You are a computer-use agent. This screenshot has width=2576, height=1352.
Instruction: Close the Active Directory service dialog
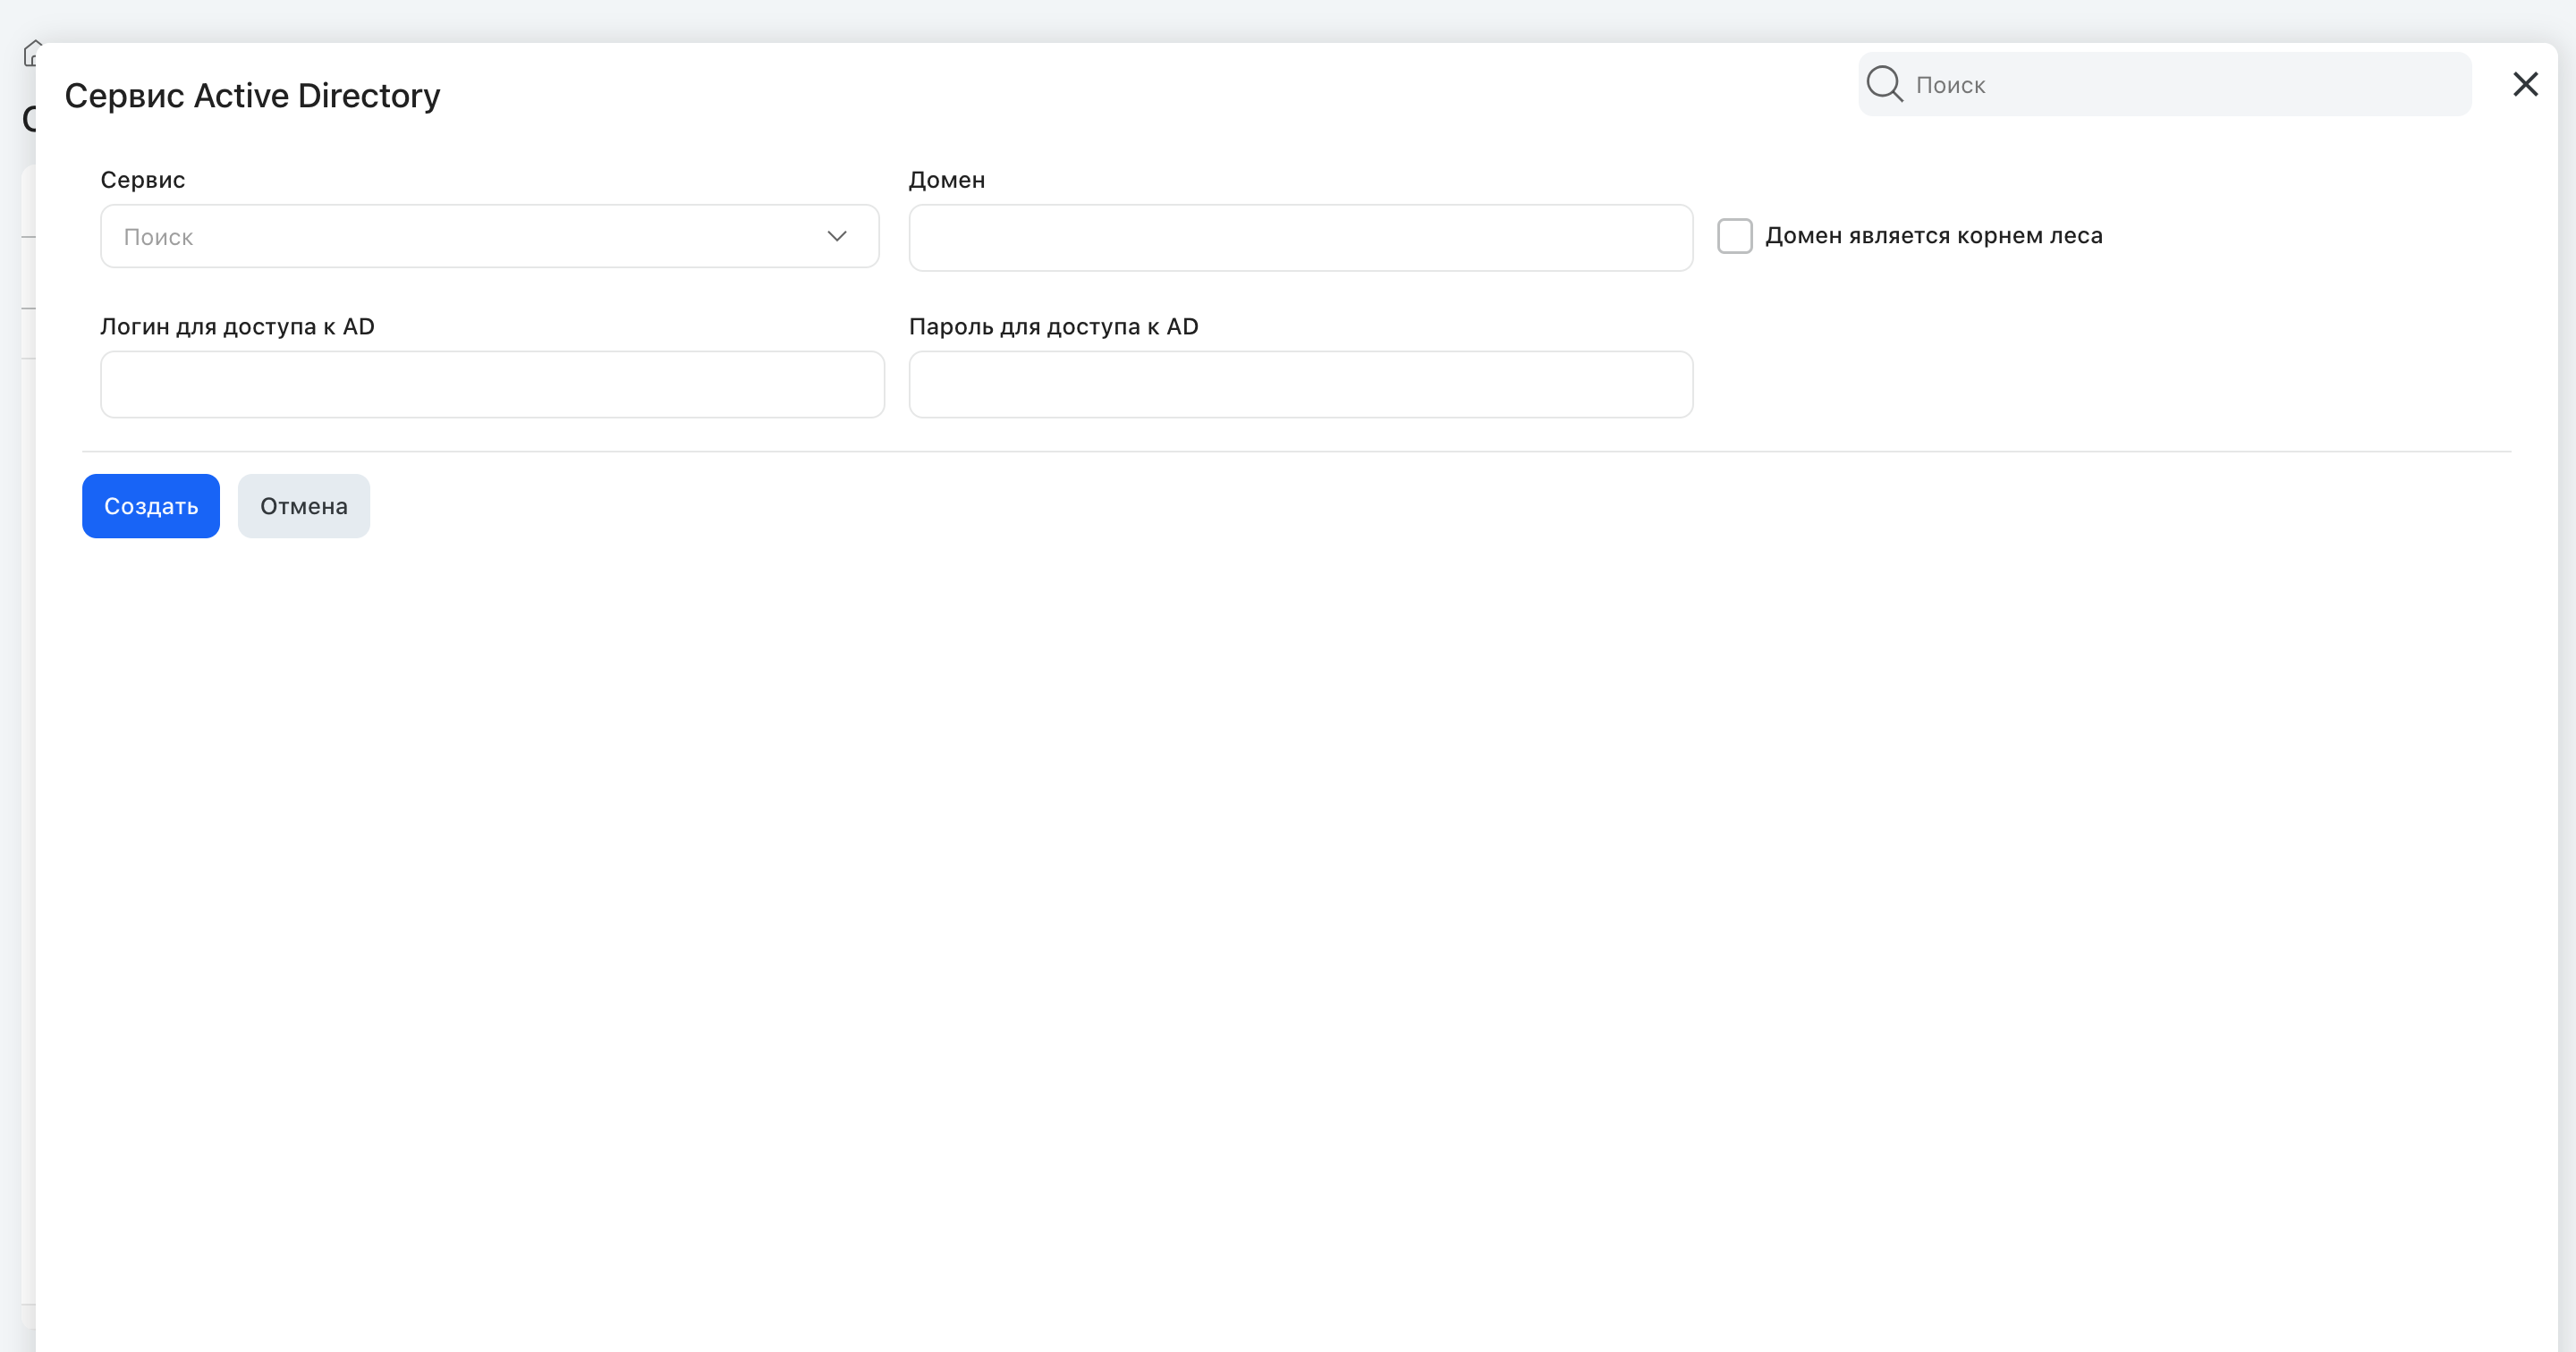point(2525,84)
